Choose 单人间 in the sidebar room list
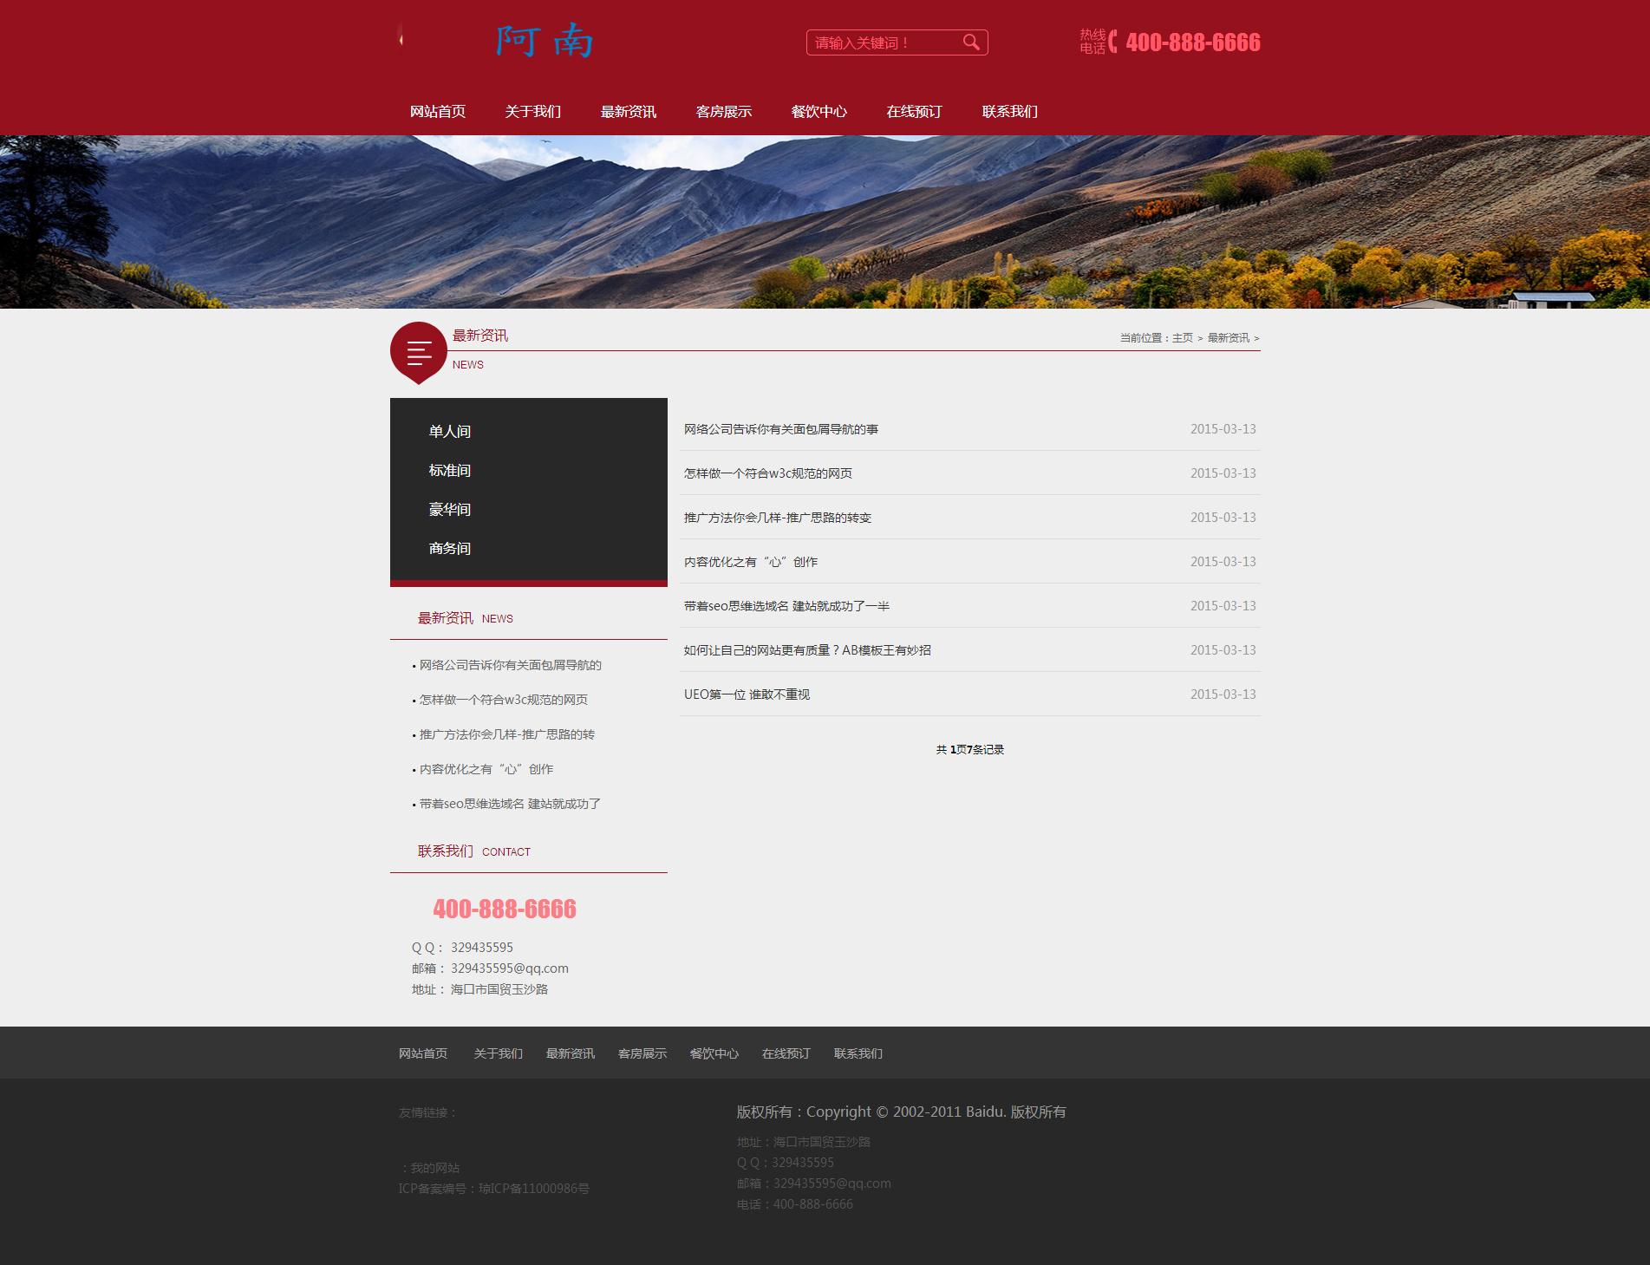This screenshot has height=1265, width=1650. point(449,432)
